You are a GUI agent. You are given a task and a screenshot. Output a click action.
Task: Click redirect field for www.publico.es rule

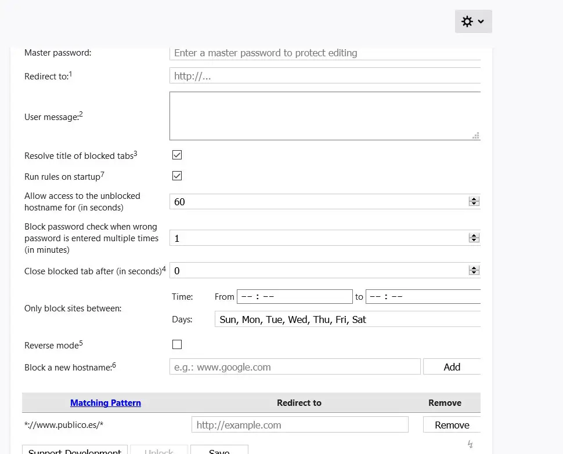click(299, 425)
